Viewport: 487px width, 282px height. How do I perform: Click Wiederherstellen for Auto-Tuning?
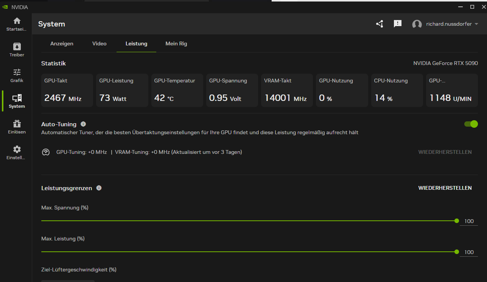pyautogui.click(x=445, y=152)
